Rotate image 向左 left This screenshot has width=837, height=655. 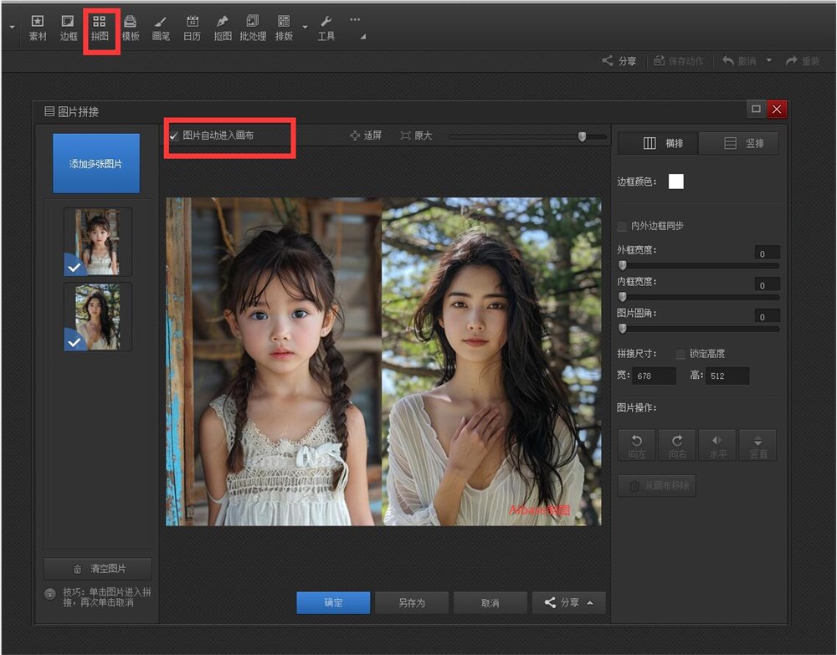(x=637, y=445)
